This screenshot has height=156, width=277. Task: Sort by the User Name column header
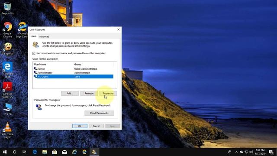pyautogui.click(x=53, y=65)
